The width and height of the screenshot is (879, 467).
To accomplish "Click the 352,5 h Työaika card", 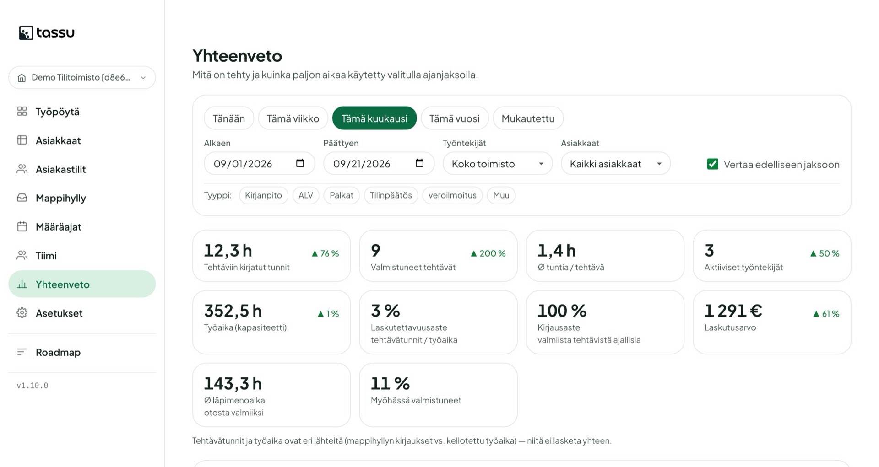I will [x=271, y=322].
